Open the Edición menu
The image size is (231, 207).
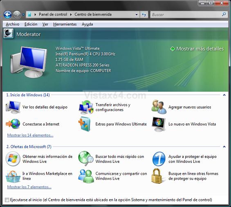(x=31, y=24)
